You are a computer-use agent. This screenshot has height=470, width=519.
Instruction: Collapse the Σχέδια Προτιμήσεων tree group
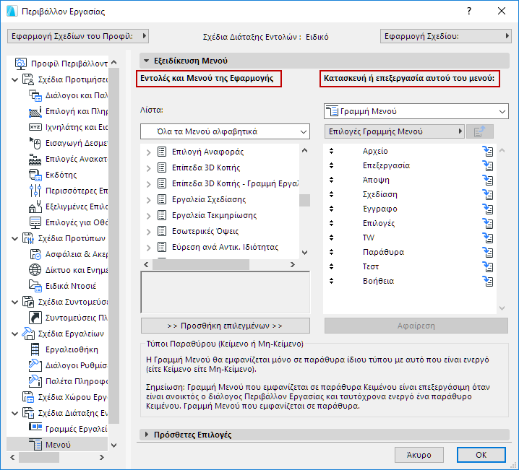point(15,79)
